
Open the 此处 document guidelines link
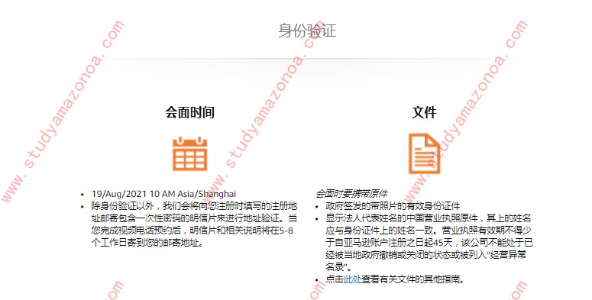point(352,279)
